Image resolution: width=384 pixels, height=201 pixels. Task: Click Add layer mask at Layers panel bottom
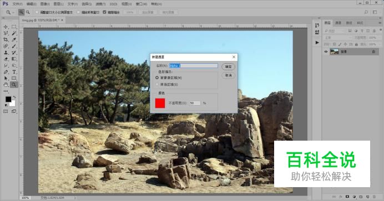(347, 197)
